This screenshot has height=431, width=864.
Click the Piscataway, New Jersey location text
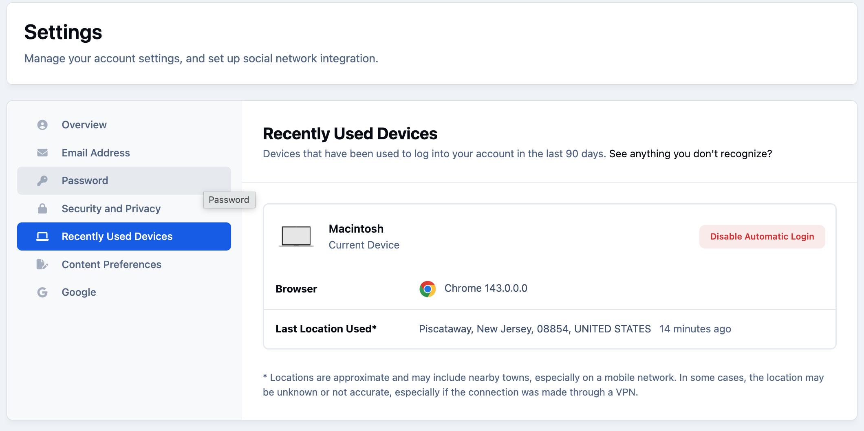click(x=535, y=329)
